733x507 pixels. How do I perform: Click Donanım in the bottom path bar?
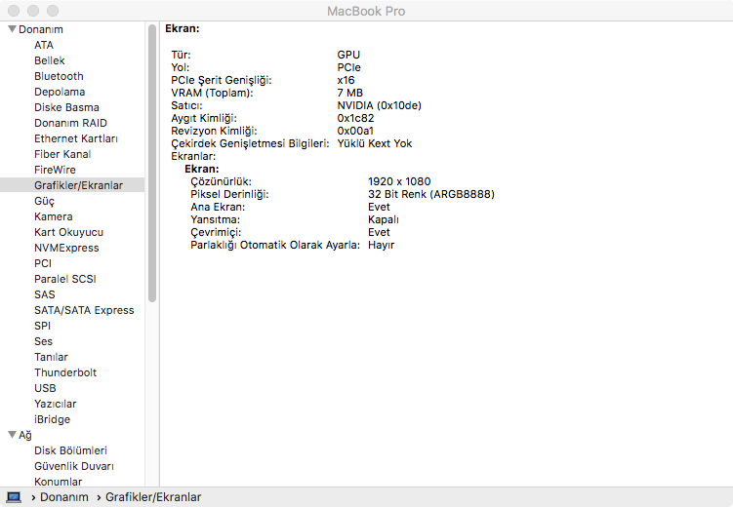pyautogui.click(x=64, y=497)
